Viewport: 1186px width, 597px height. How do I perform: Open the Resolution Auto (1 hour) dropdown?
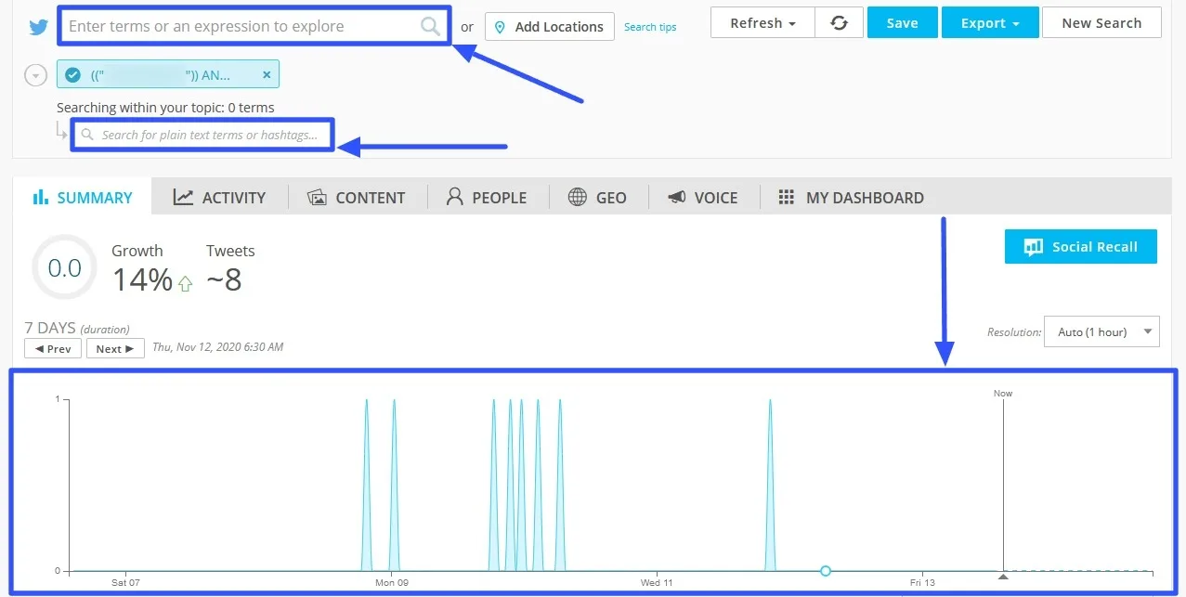pos(1101,331)
